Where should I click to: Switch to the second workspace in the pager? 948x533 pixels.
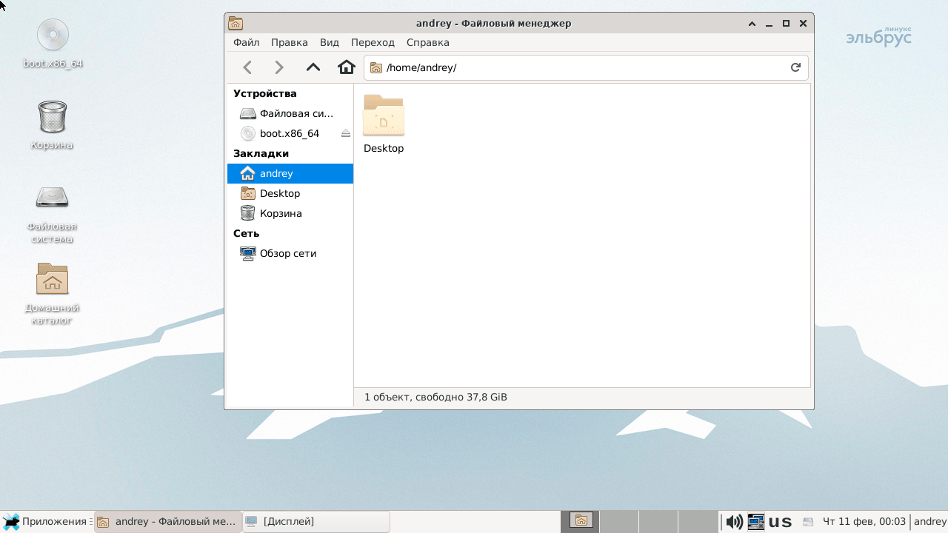pos(619,522)
